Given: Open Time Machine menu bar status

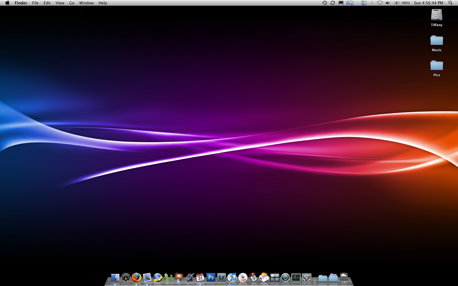Looking at the screenshot, I should point(325,3).
